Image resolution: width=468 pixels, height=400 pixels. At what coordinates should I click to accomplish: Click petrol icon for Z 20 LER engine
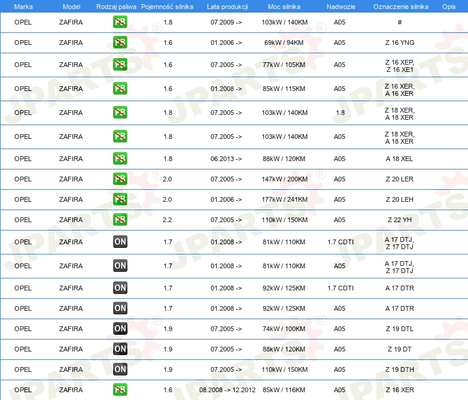pos(120,178)
